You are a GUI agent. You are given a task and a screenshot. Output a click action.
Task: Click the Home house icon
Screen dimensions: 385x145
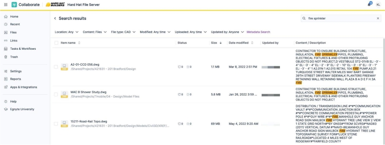tap(6, 16)
